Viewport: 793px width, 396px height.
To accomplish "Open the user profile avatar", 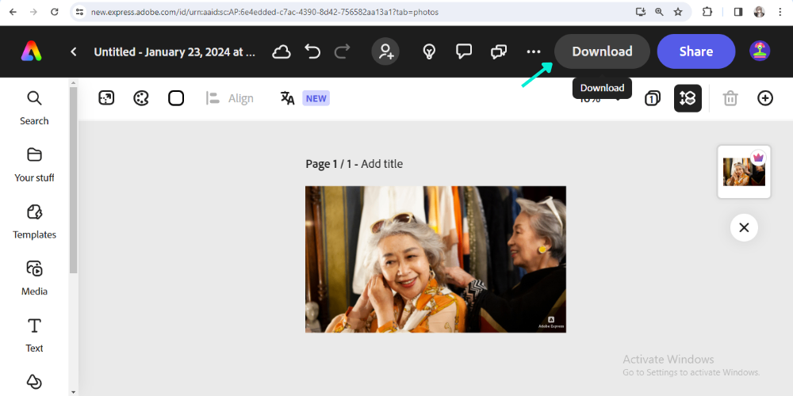I will point(760,51).
